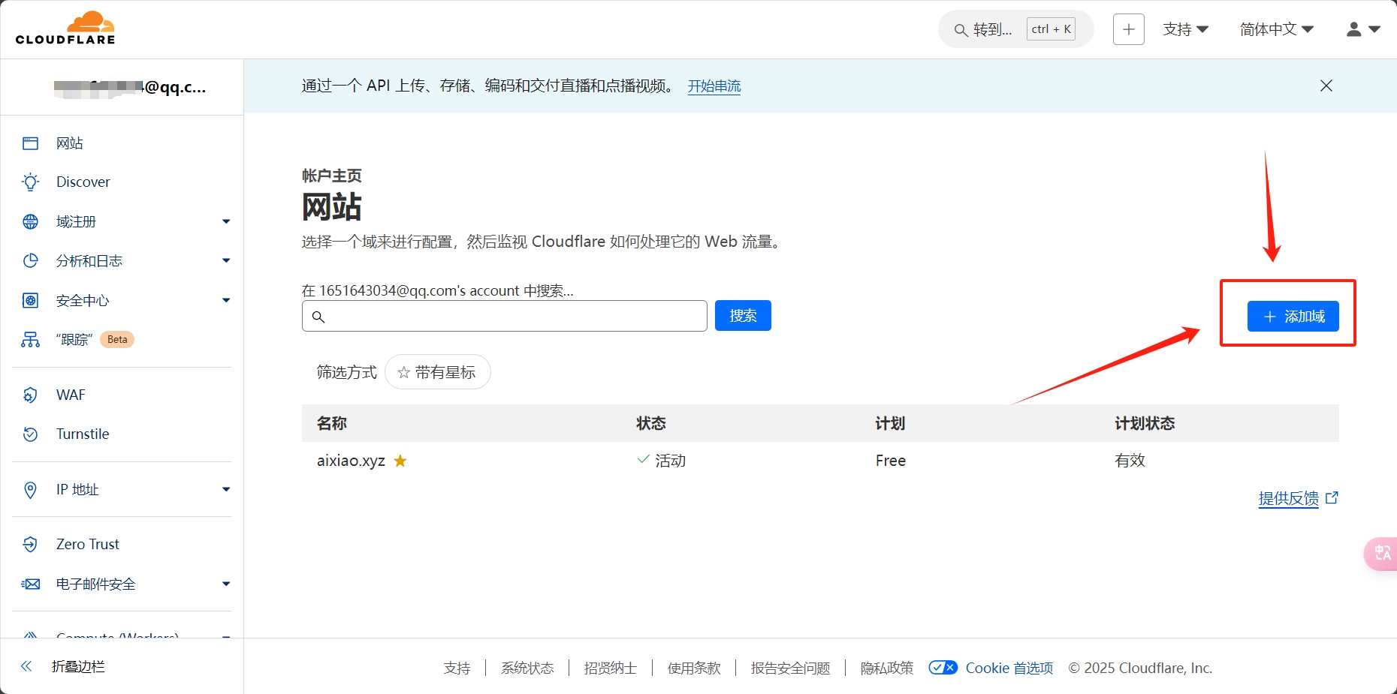The height and width of the screenshot is (694, 1397).
Task: Click the Cookie 首选项 link
Action: click(1009, 668)
